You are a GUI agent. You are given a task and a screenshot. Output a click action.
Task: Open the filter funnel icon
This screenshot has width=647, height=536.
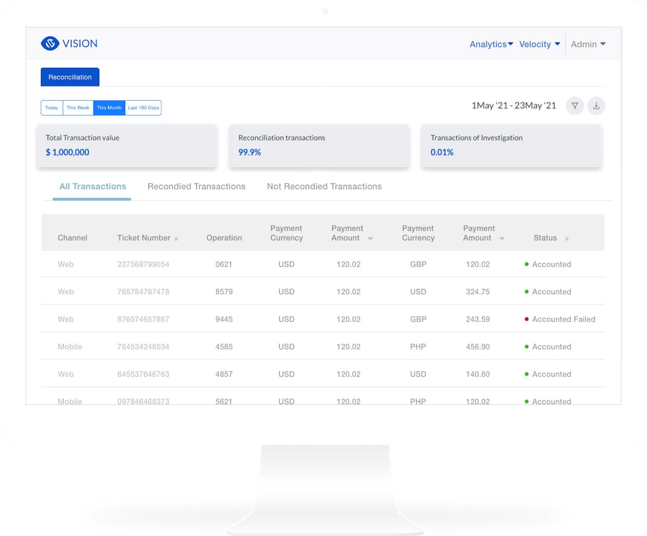pyautogui.click(x=575, y=106)
